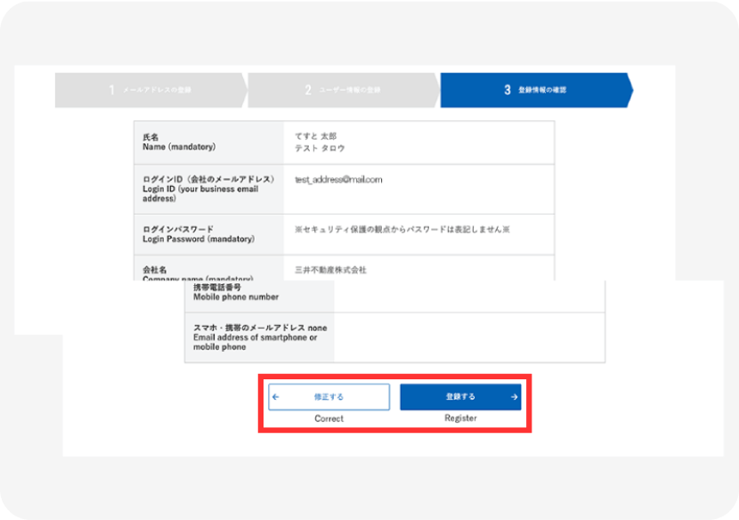
Task: Click the 登録する (Register) button
Action: (460, 396)
